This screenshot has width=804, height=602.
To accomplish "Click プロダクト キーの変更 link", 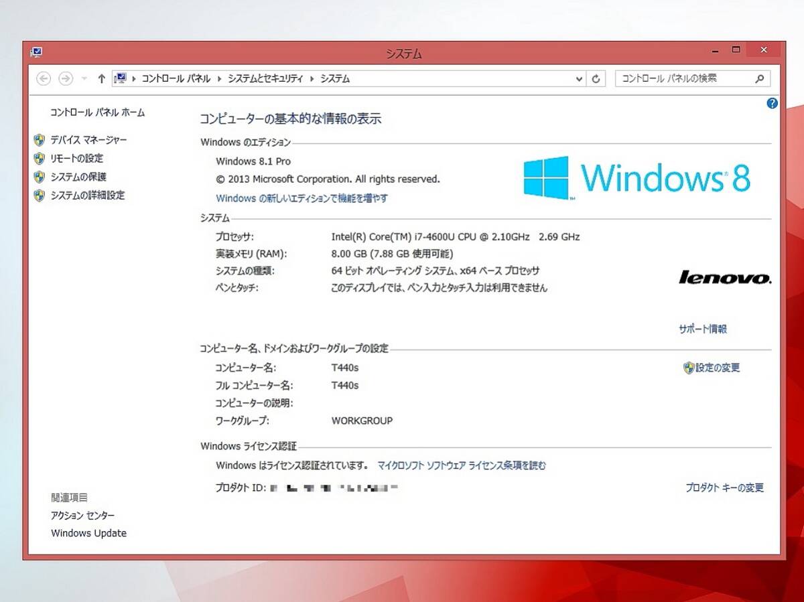I will pos(724,488).
